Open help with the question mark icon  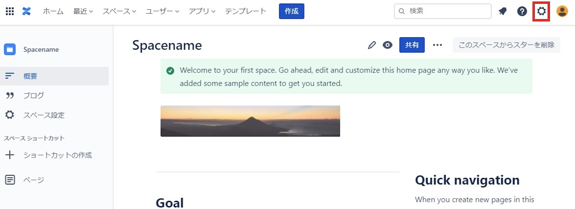(x=522, y=11)
